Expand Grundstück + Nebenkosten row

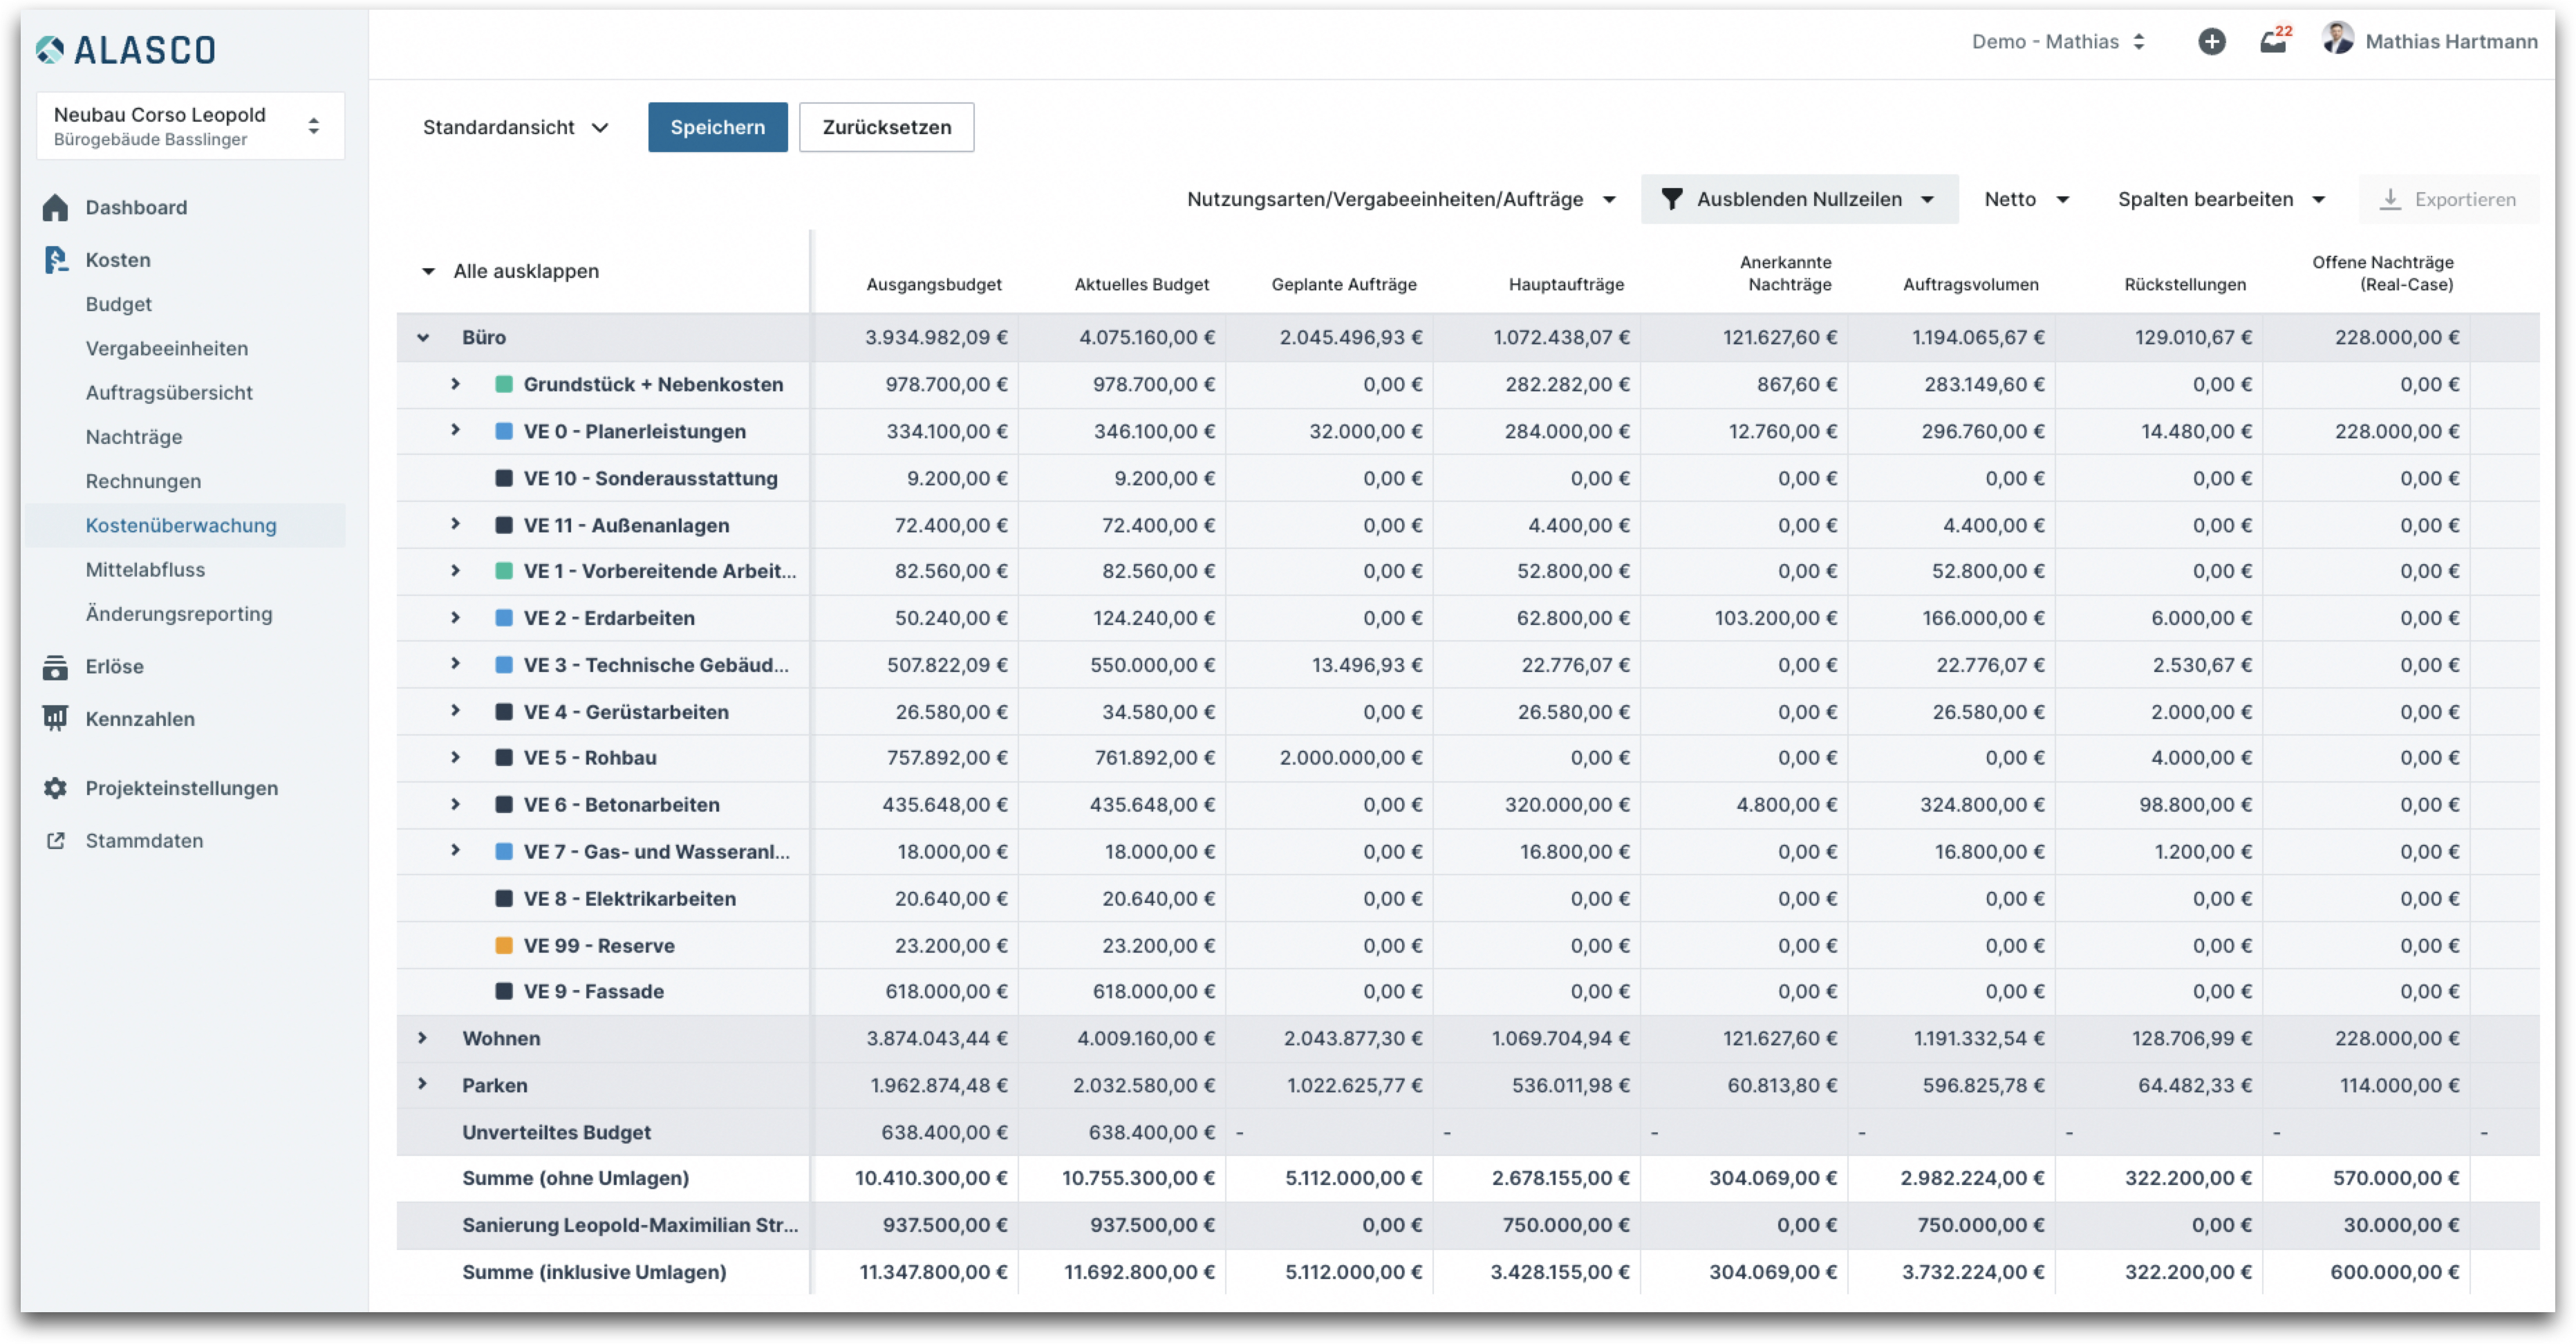pos(455,384)
